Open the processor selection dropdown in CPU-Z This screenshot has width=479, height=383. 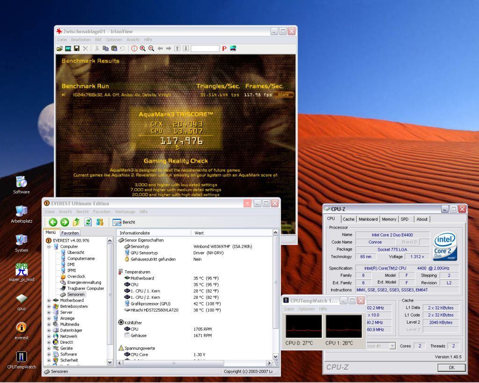coord(392,346)
